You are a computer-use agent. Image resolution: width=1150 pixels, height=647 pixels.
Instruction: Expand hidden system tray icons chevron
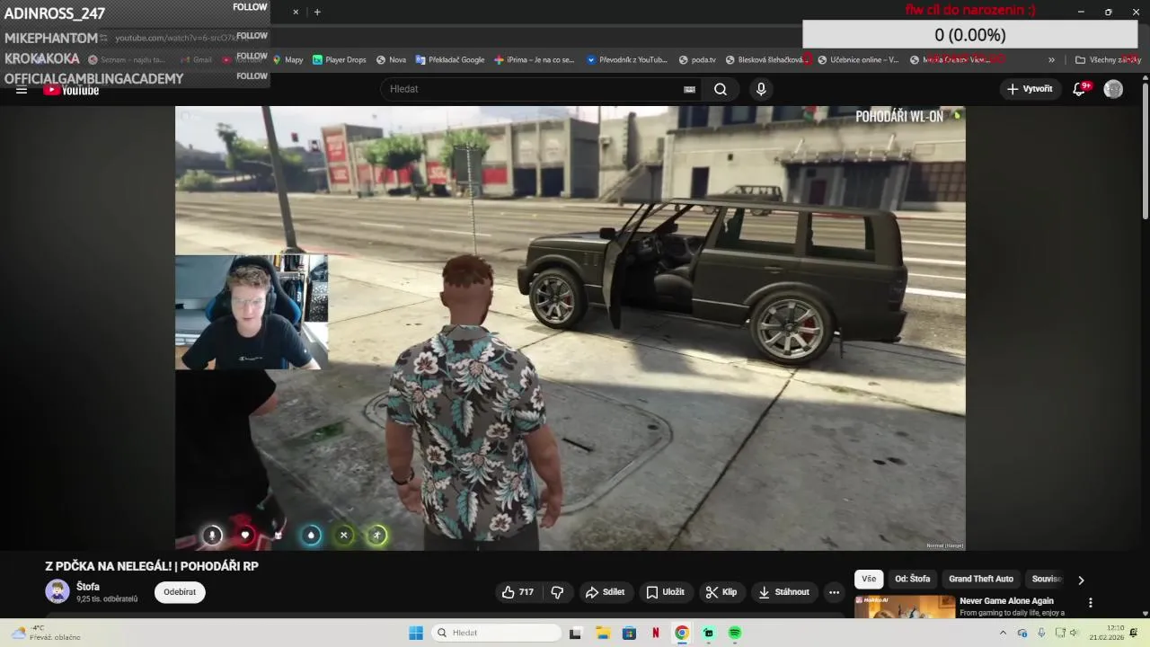[1003, 633]
